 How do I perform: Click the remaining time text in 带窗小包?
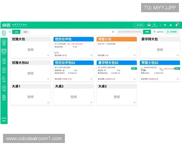click(106, 44)
